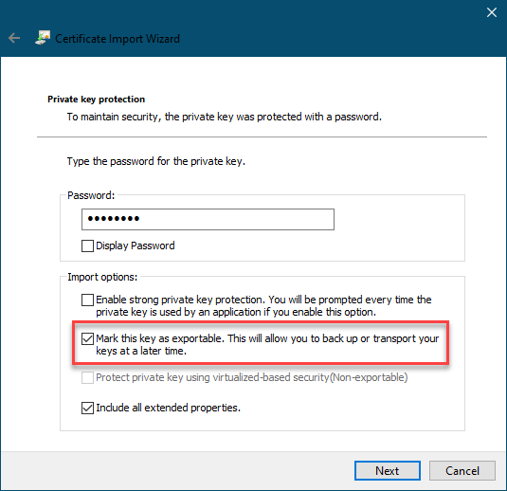Click the Import options: group label
507x491 pixels.
(102, 277)
